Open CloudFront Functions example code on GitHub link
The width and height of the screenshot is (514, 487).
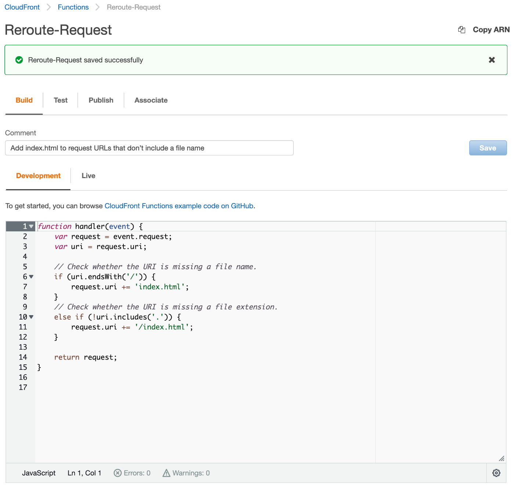179,206
